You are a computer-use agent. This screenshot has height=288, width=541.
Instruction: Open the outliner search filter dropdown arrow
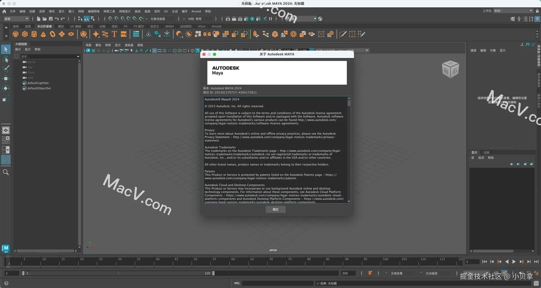coord(78,57)
